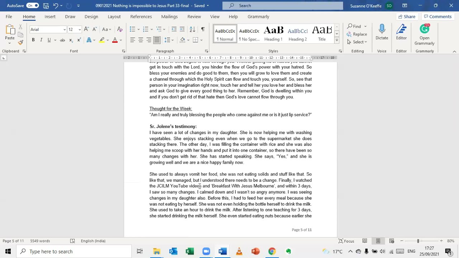The width and height of the screenshot is (459, 258).
Task: Click the Cut scissors icon
Action: coord(20,27)
